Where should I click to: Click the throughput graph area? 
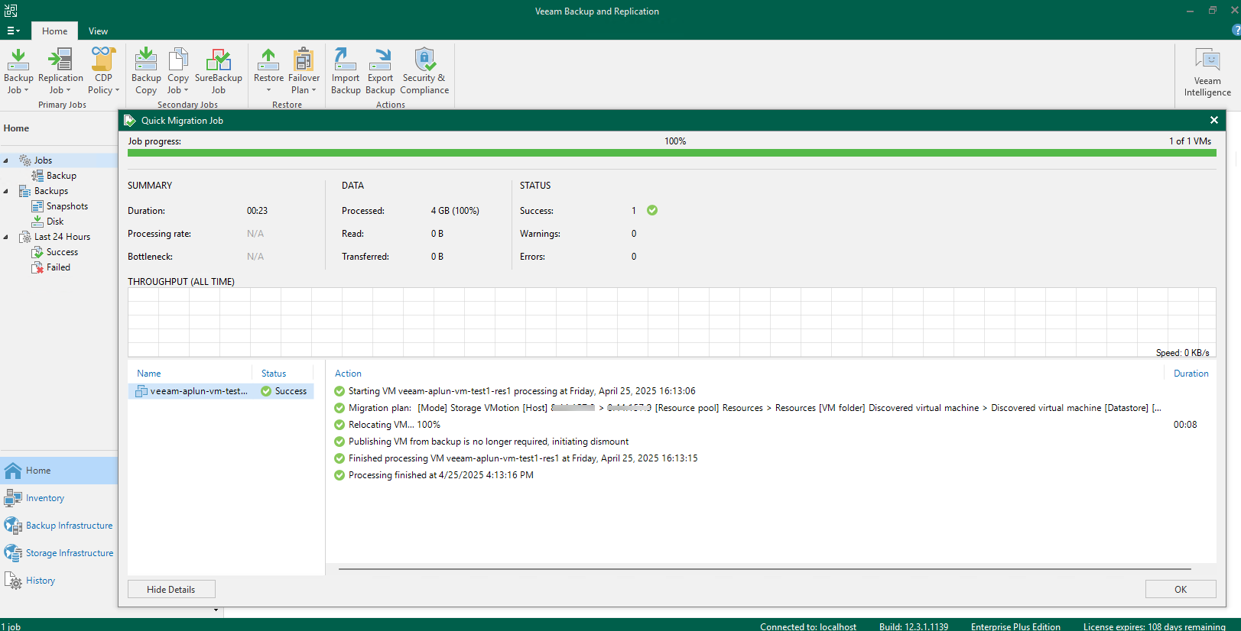tap(671, 322)
